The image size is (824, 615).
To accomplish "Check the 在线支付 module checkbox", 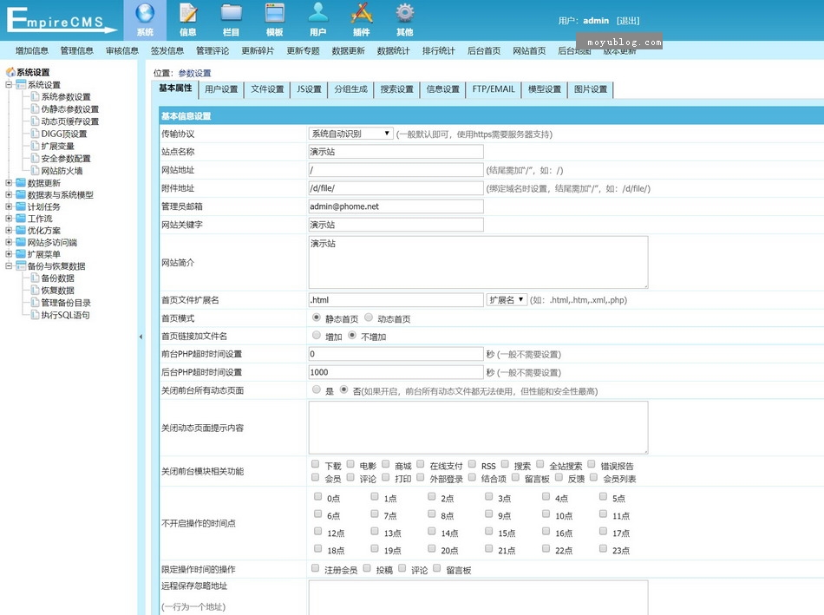I will click(421, 465).
